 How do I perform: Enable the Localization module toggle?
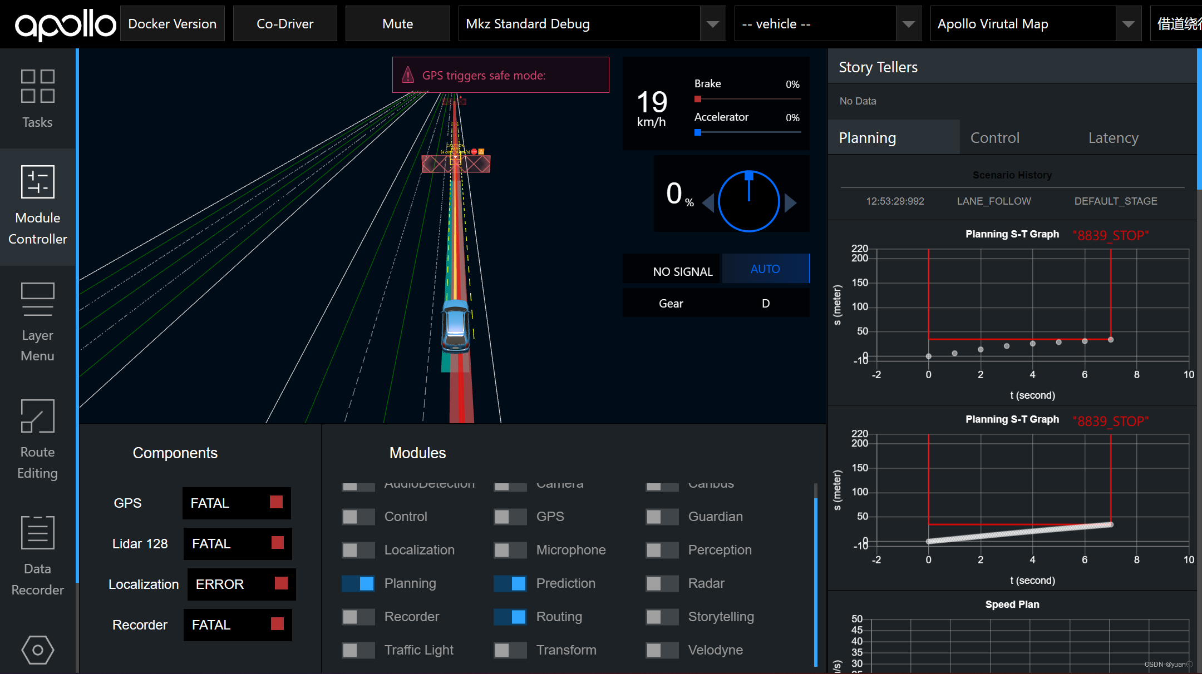click(358, 550)
